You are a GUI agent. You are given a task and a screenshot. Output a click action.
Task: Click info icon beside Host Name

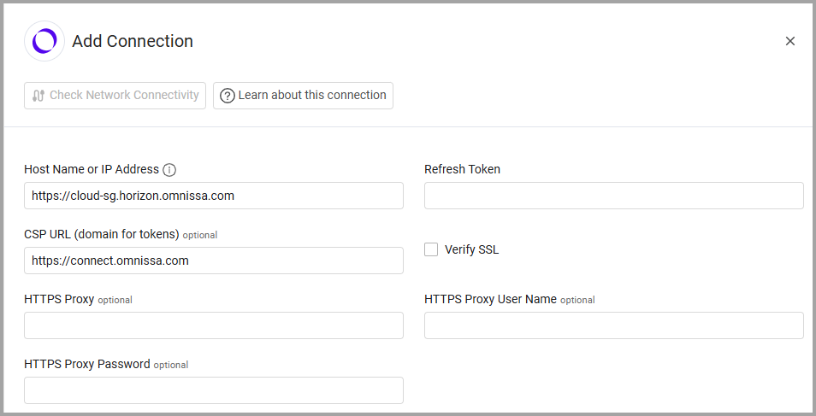(169, 170)
